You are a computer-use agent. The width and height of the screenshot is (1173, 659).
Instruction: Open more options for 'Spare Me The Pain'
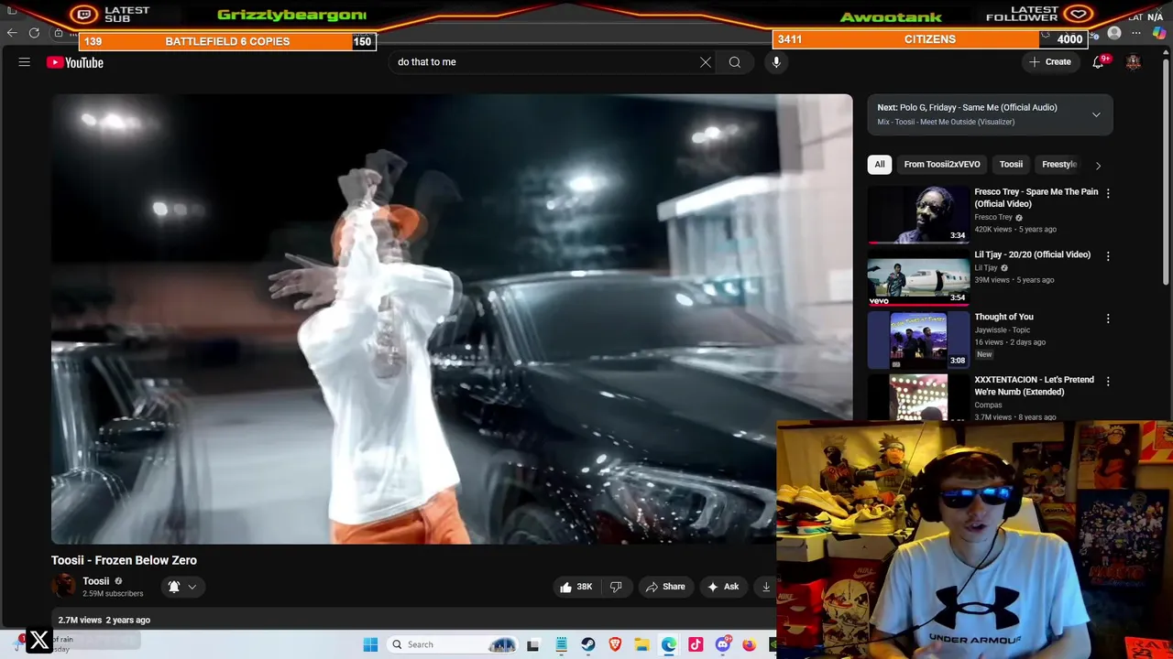[1108, 193]
